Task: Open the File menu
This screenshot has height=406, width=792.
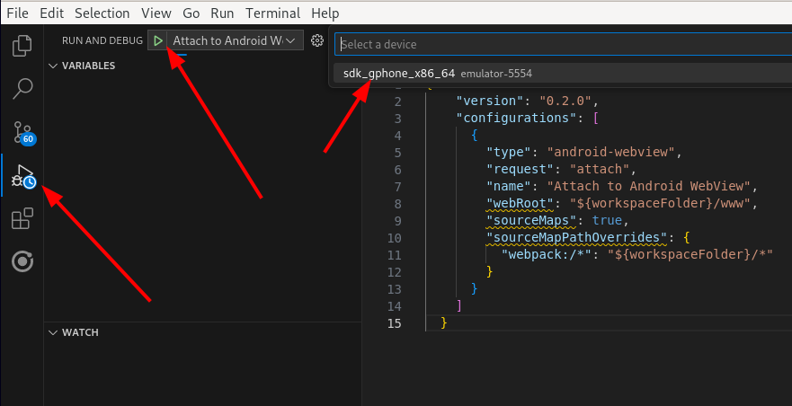Action: click(x=18, y=13)
